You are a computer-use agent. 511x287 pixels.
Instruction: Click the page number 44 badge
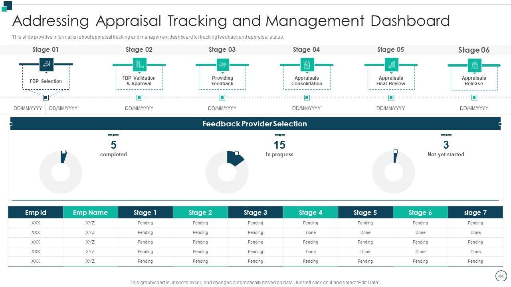coord(501,276)
